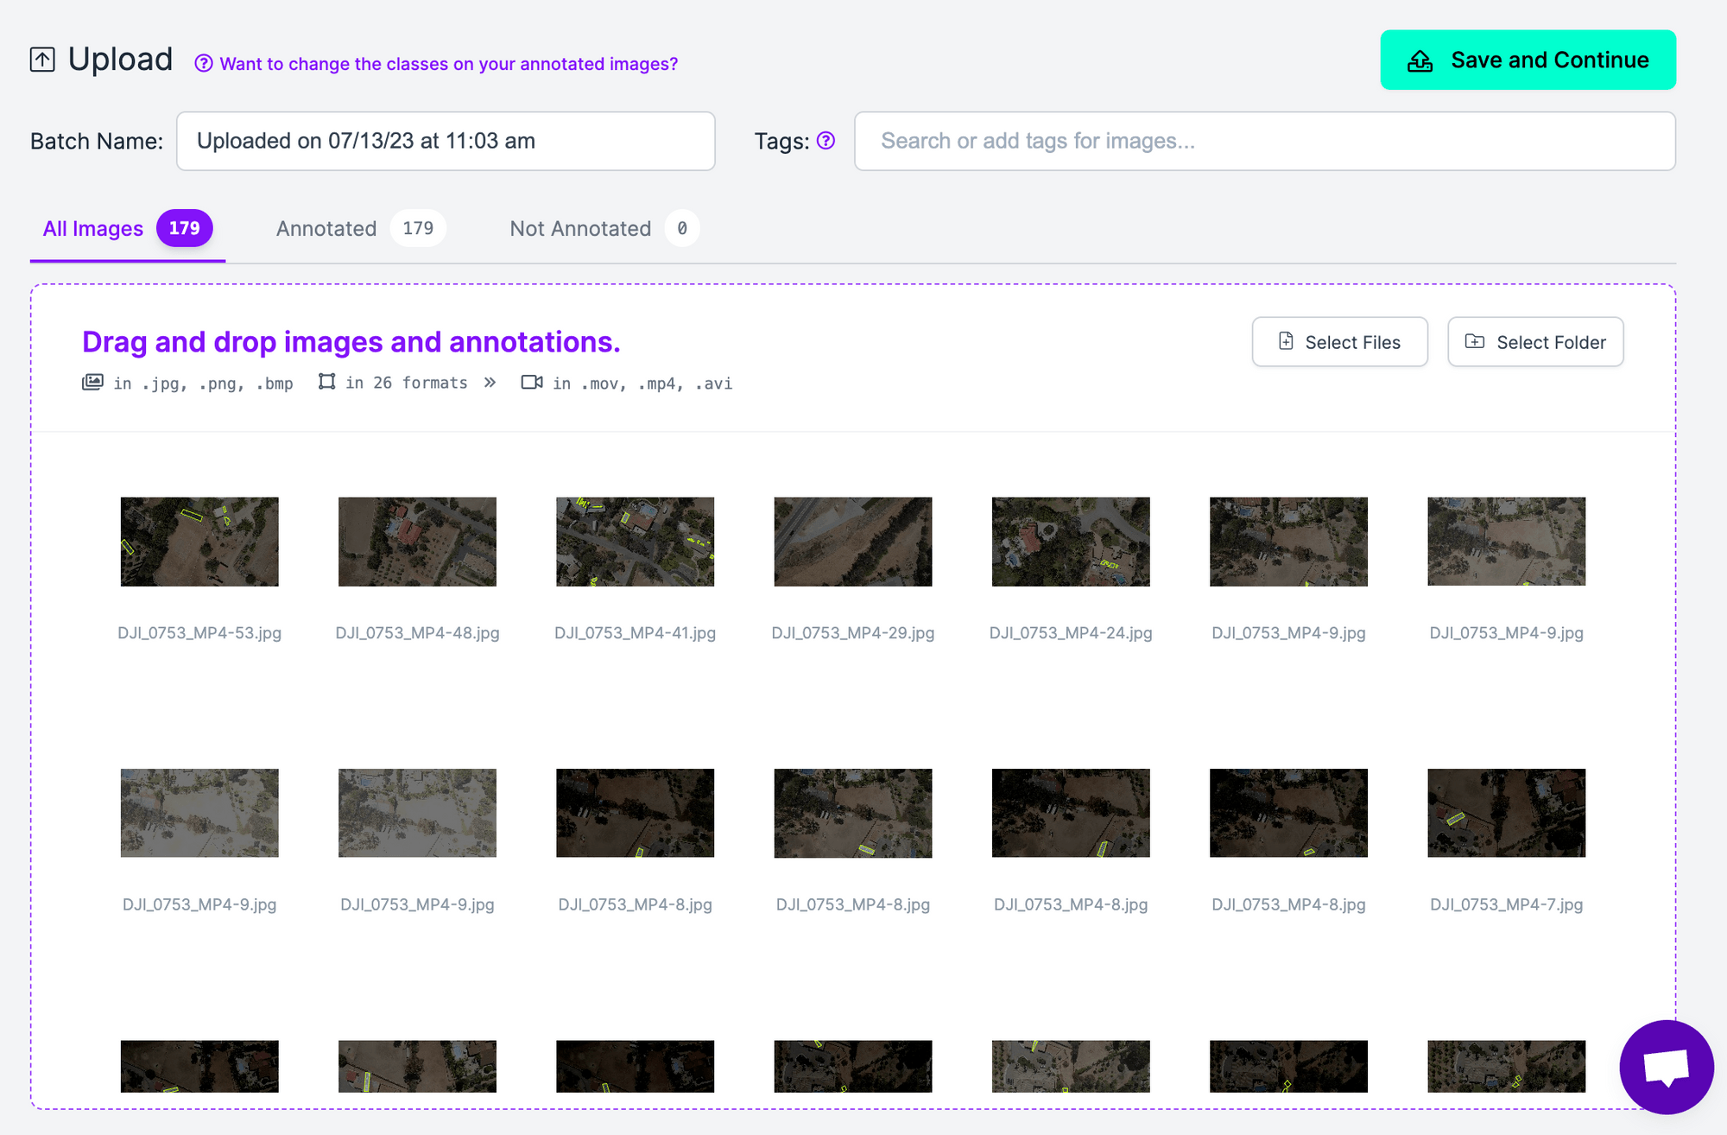Open thumbnail DJI_0753_MP4-53.jpg
The image size is (1727, 1135).
pos(199,542)
